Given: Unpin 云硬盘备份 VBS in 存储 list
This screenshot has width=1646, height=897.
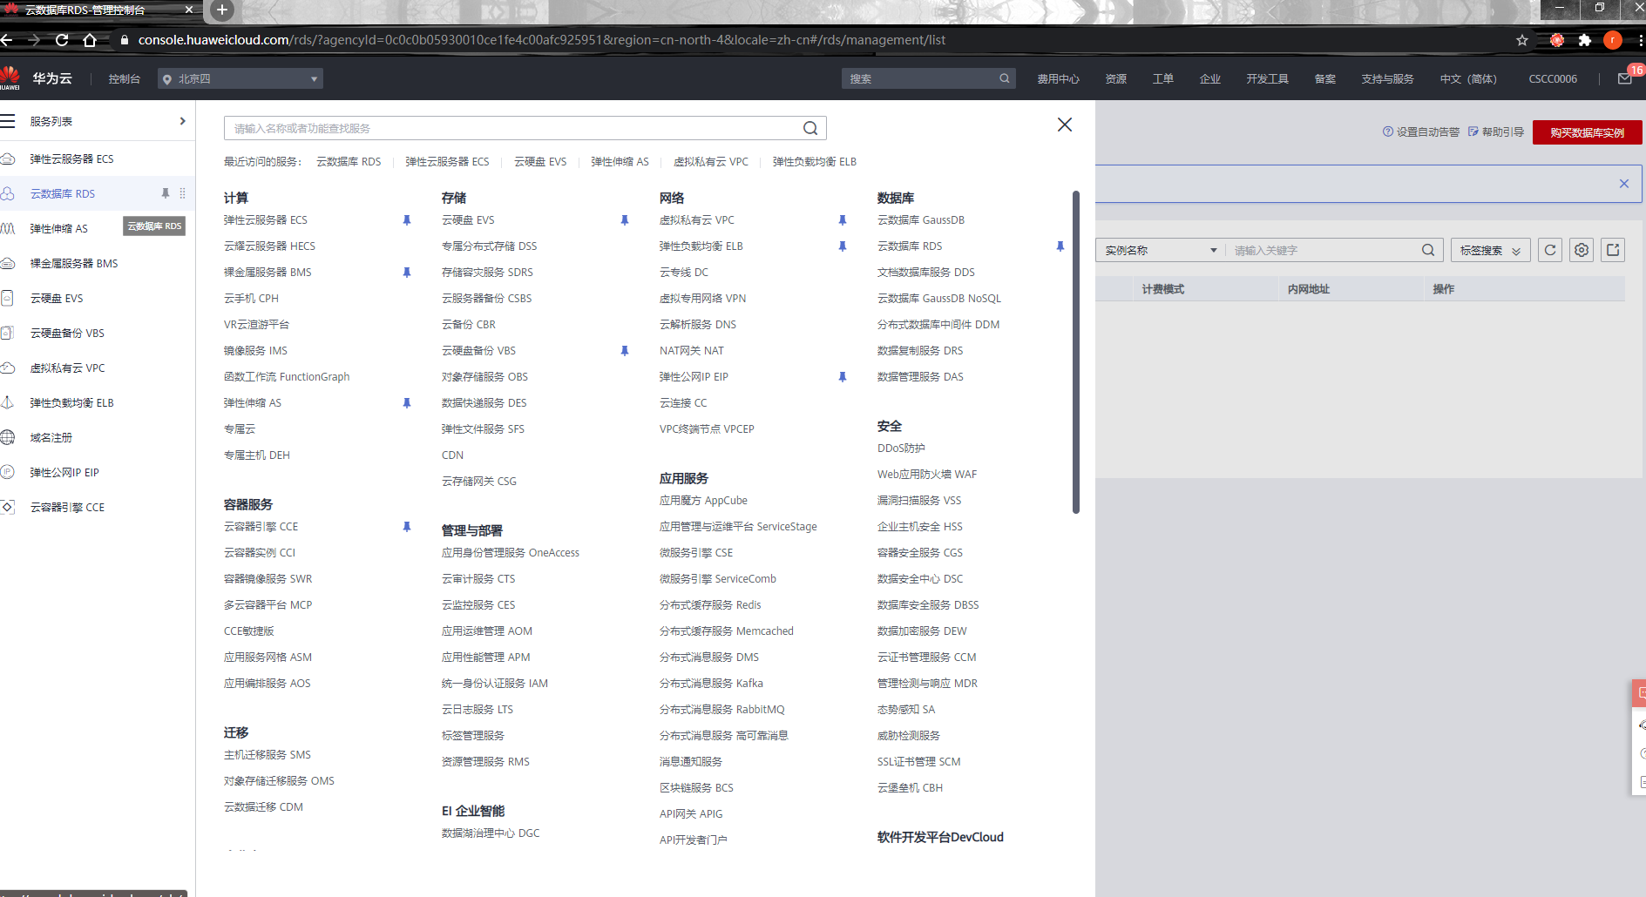Looking at the screenshot, I should point(625,351).
